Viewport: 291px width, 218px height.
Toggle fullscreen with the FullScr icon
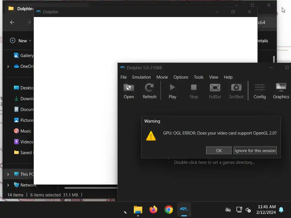pos(215,91)
